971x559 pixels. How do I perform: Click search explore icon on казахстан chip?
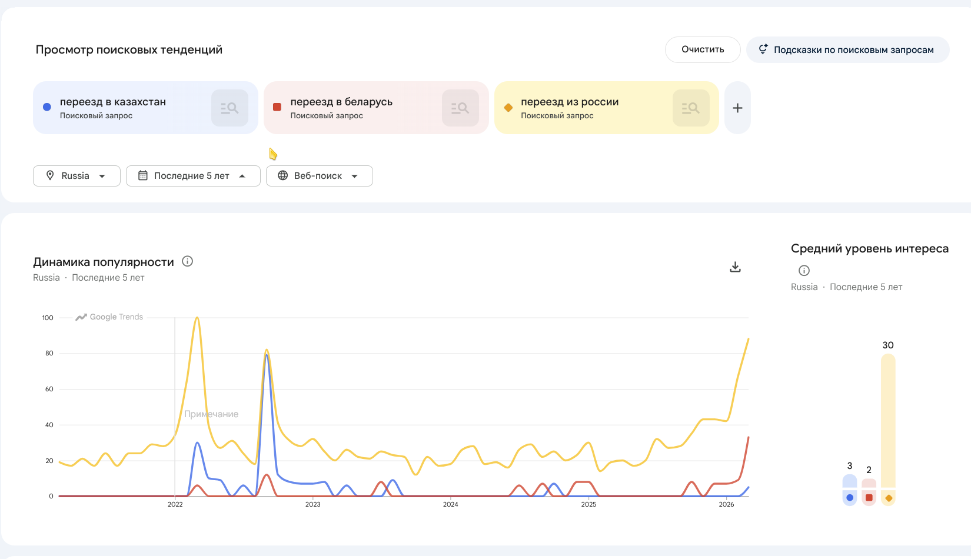230,108
